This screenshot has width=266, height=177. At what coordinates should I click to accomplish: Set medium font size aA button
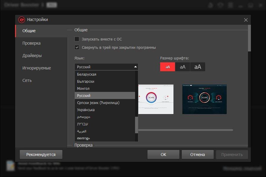183,67
